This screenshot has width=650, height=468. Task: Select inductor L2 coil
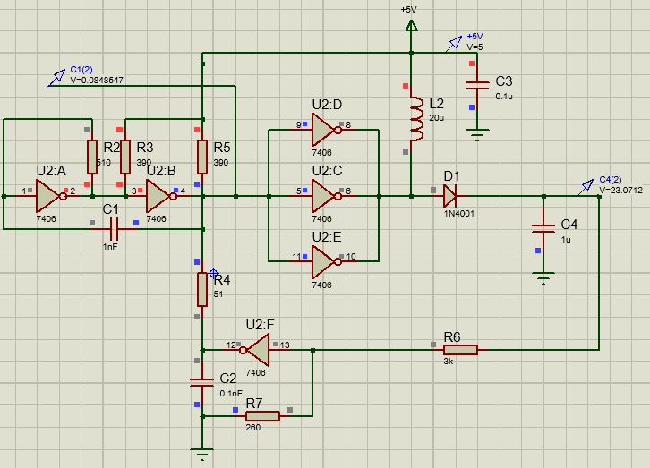click(x=416, y=119)
